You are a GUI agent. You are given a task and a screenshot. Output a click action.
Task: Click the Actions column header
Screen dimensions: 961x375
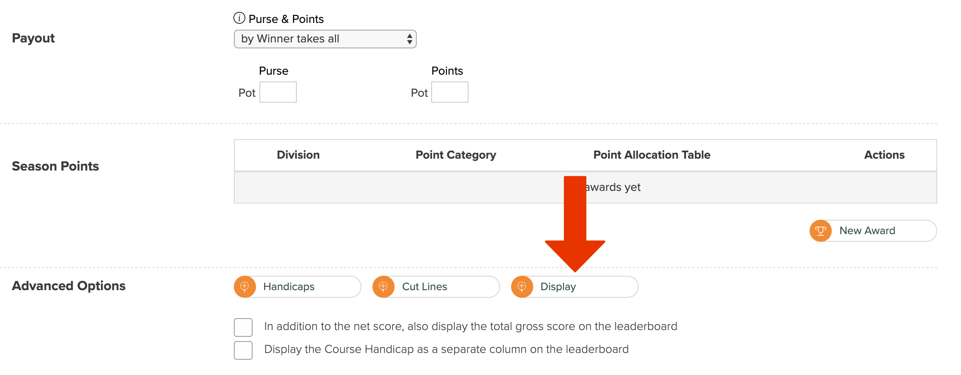pyautogui.click(x=884, y=155)
